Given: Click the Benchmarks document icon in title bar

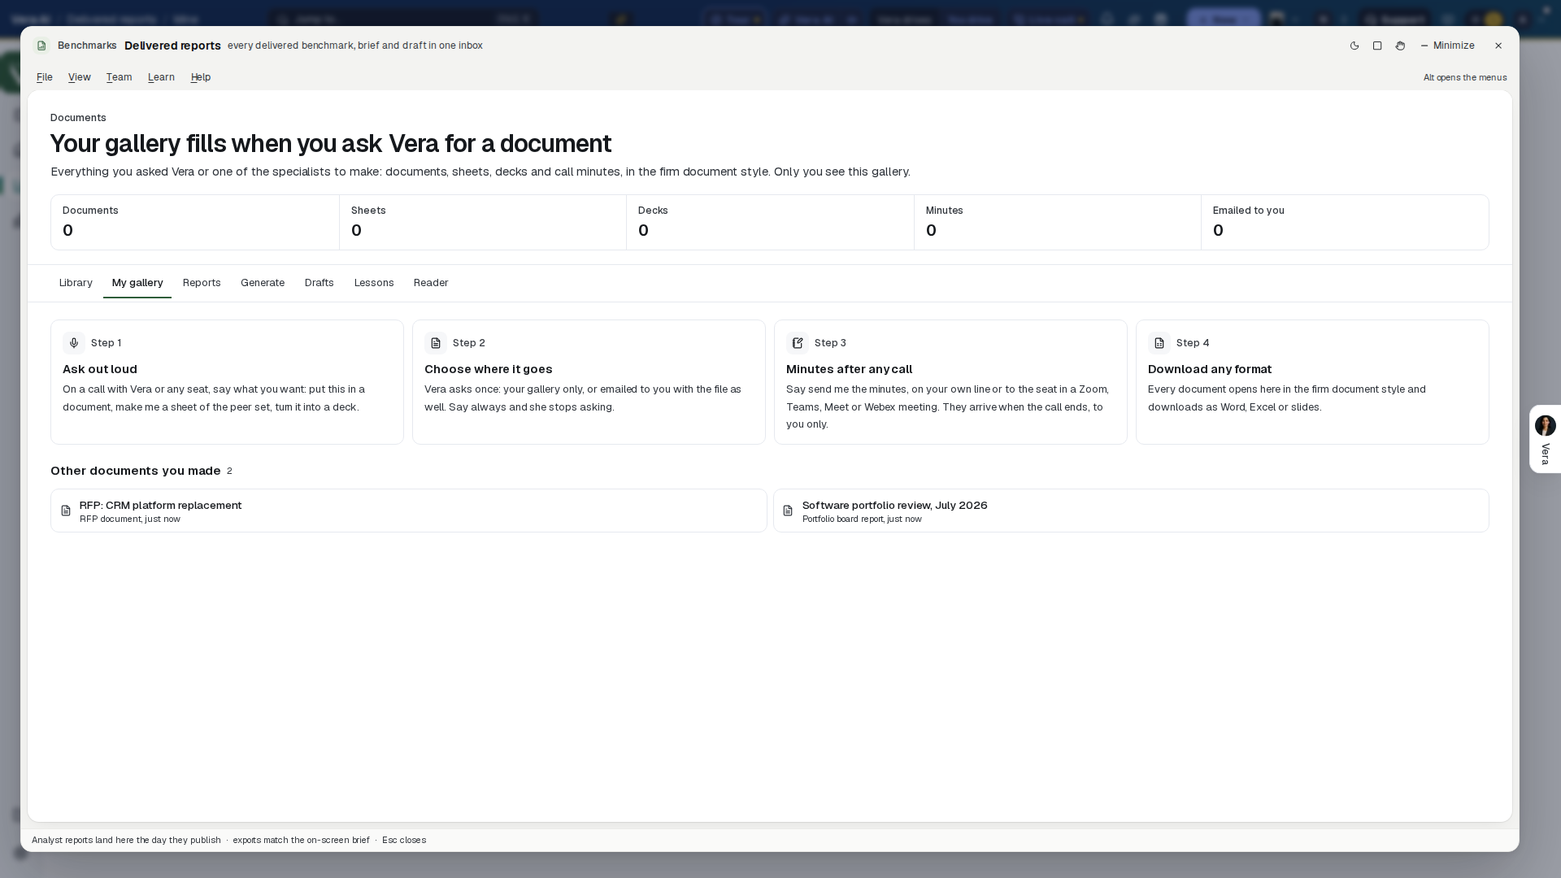Looking at the screenshot, I should (x=41, y=46).
